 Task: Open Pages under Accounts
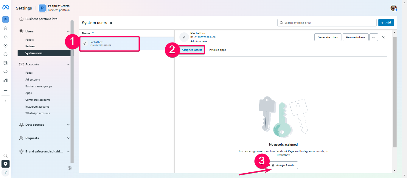click(x=29, y=73)
